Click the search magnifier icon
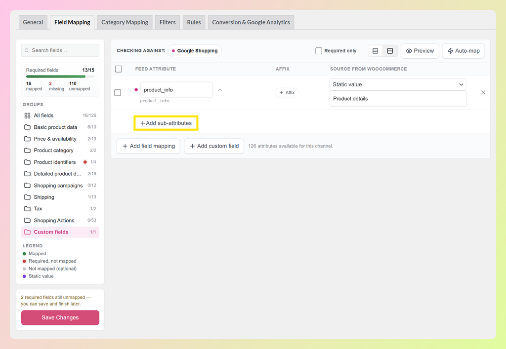Viewport: 506px width, 349px height. pos(27,50)
